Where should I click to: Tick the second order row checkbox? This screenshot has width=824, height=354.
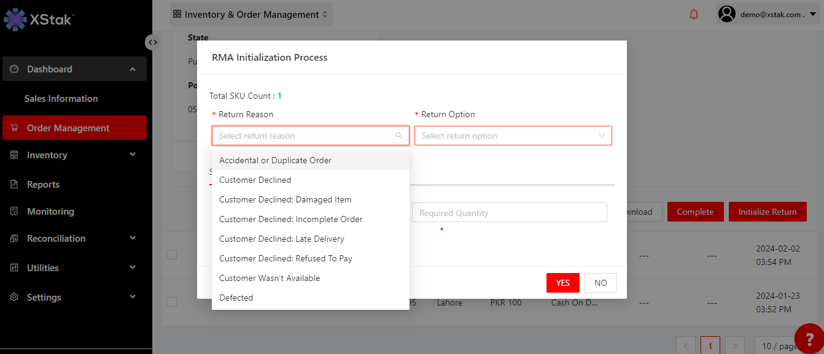pos(172,302)
